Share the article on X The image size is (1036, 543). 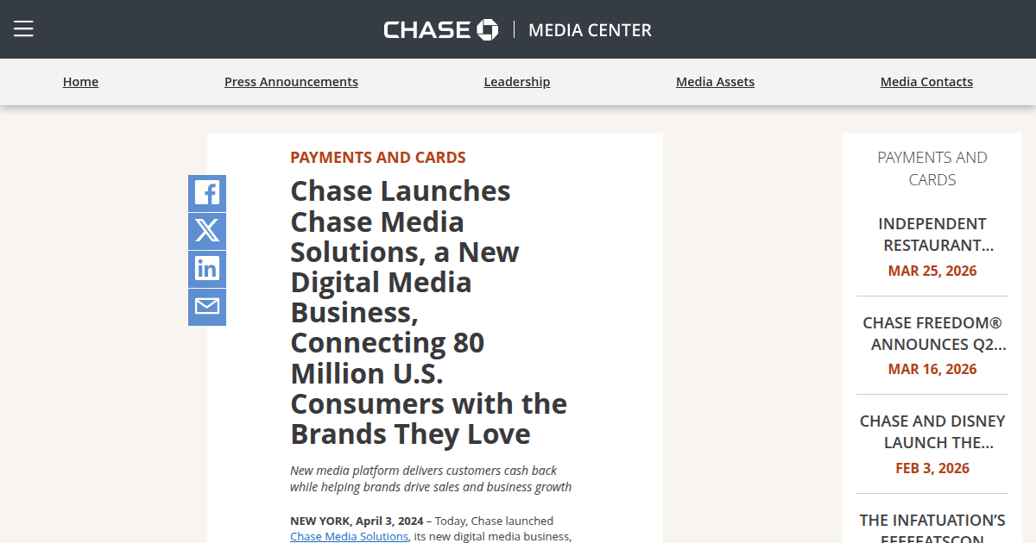(206, 231)
